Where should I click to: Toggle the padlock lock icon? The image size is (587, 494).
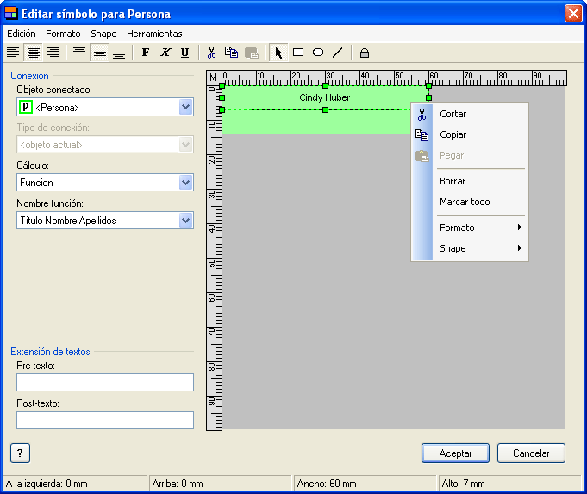pyautogui.click(x=365, y=53)
